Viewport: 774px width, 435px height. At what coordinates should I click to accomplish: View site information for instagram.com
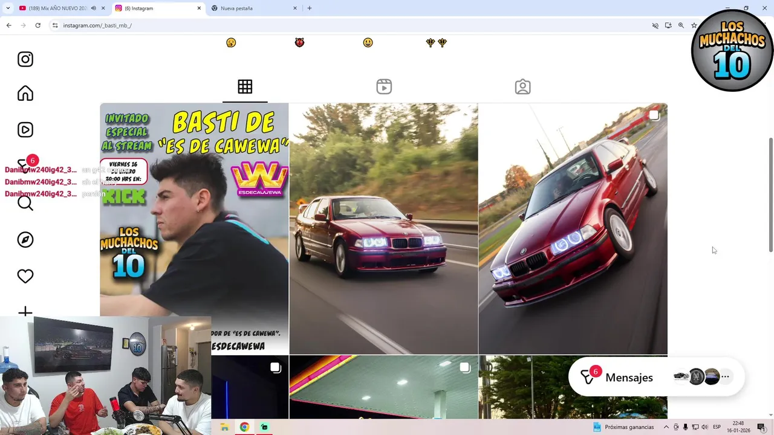click(x=55, y=25)
